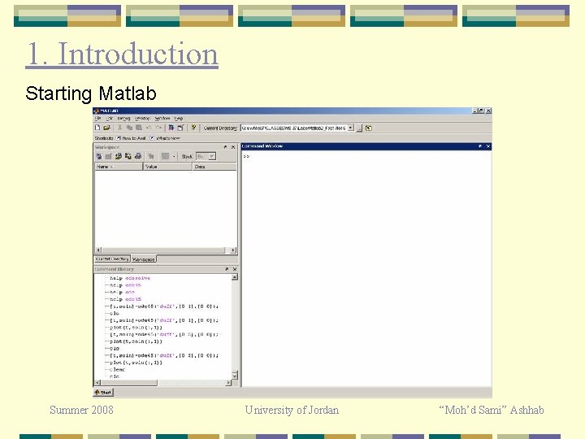Go up one directory level icon
The width and height of the screenshot is (585, 439).
pyautogui.click(x=369, y=128)
